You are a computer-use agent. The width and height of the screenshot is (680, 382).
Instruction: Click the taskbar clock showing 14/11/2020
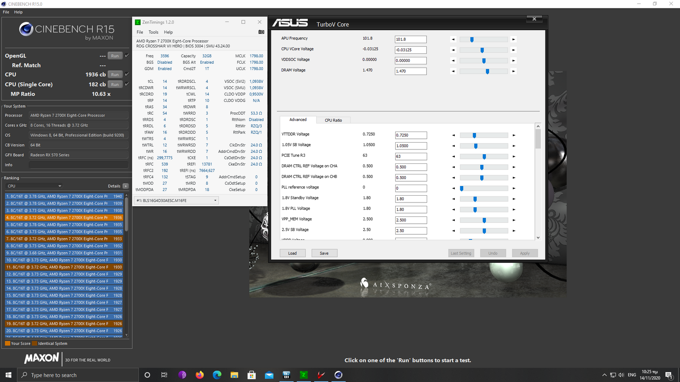coord(649,375)
